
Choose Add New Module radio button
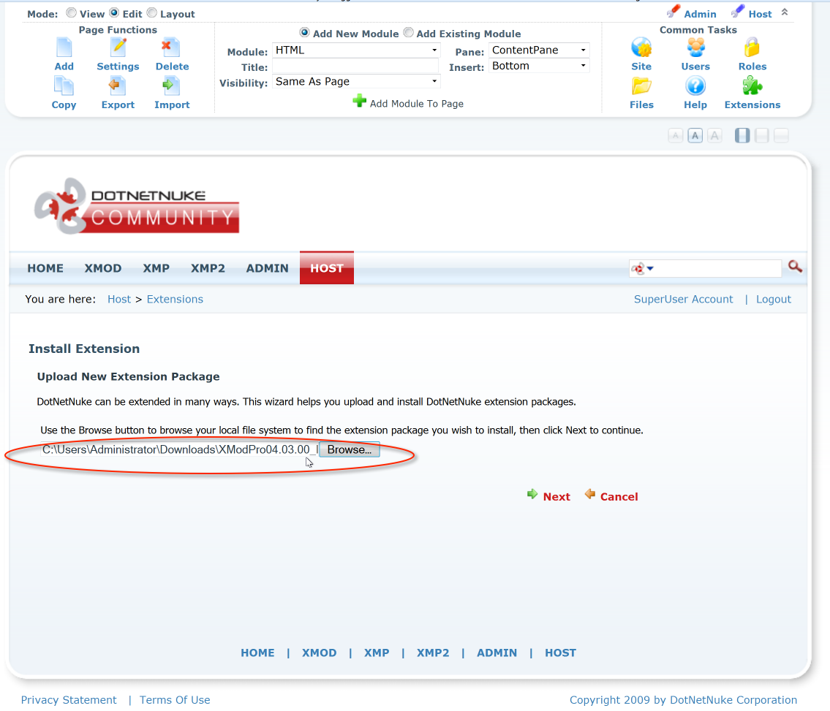[x=304, y=32]
